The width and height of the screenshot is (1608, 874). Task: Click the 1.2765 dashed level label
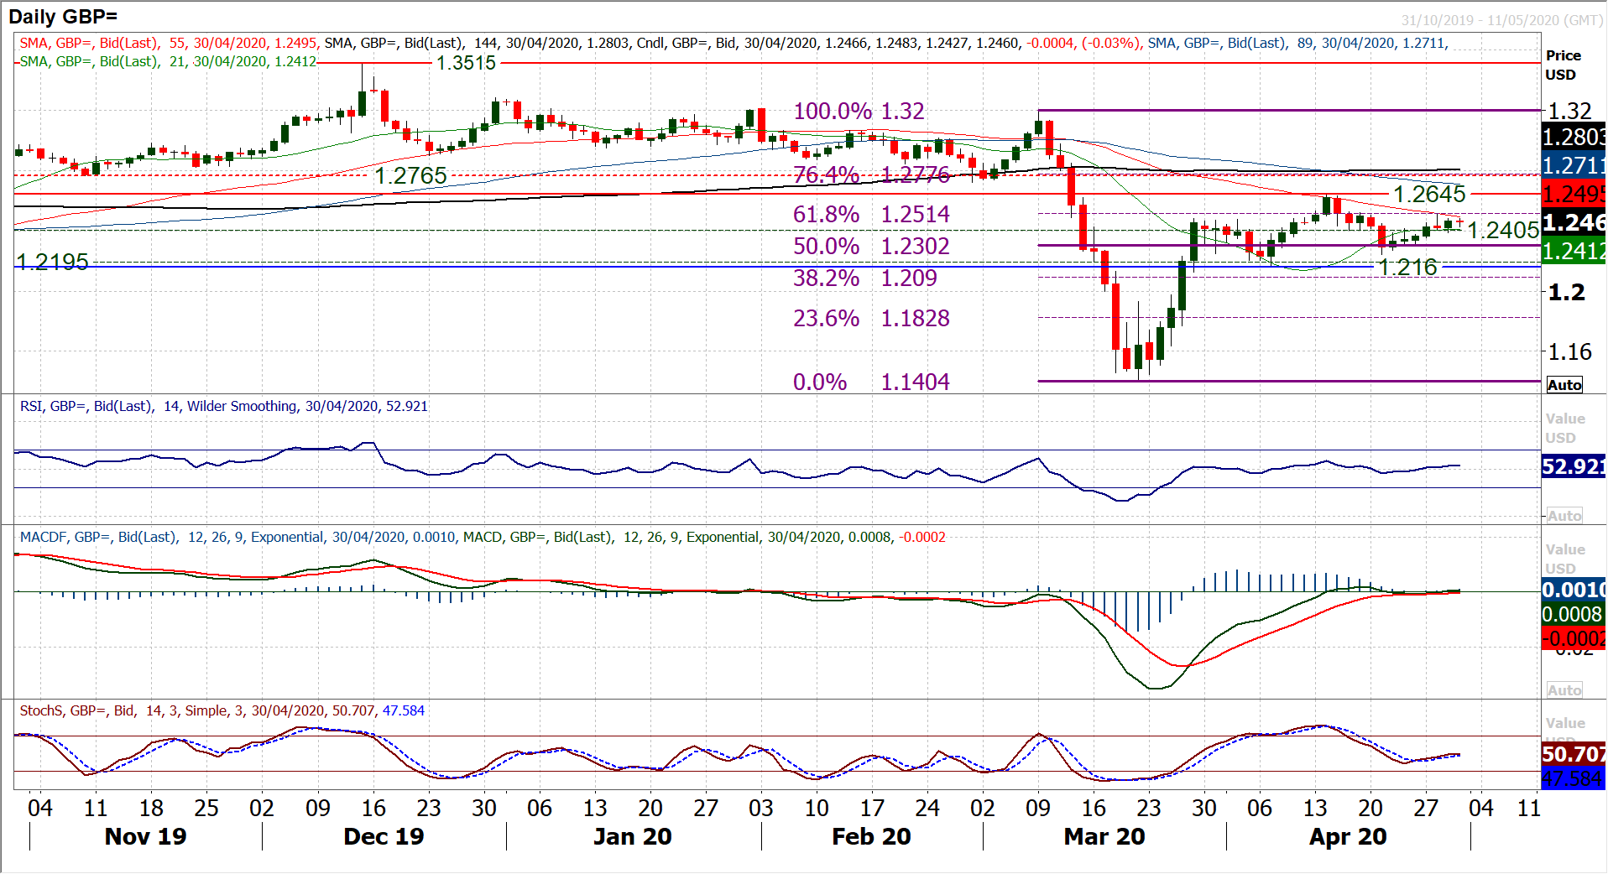click(410, 175)
